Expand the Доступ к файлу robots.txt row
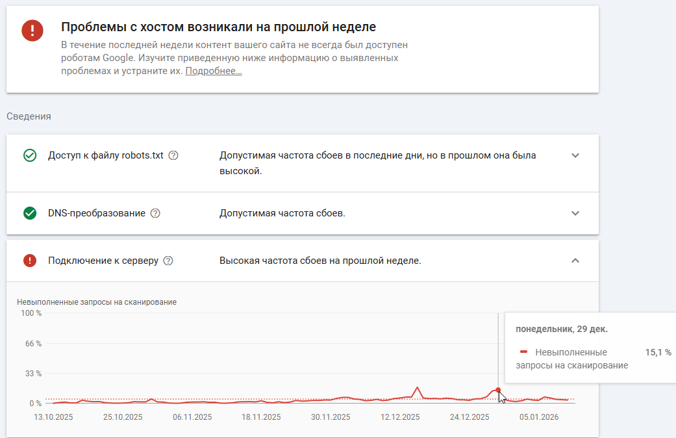Screen dimensions: 676x438 click(575, 155)
